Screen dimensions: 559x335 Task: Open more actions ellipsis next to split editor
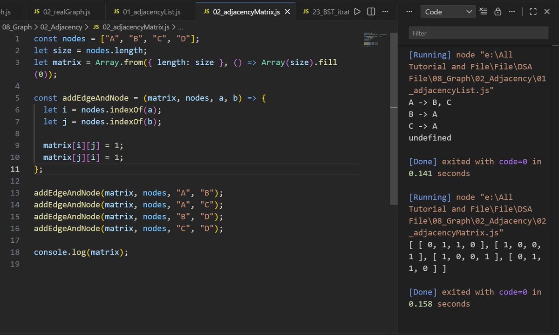[384, 11]
